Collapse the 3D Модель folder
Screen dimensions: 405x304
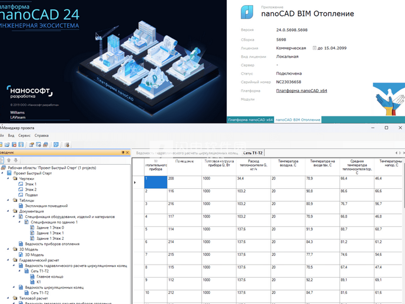[8, 249]
